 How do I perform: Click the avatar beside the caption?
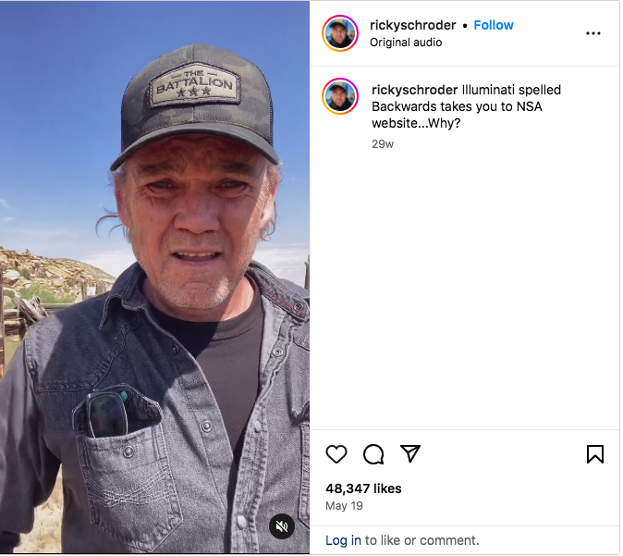340,96
